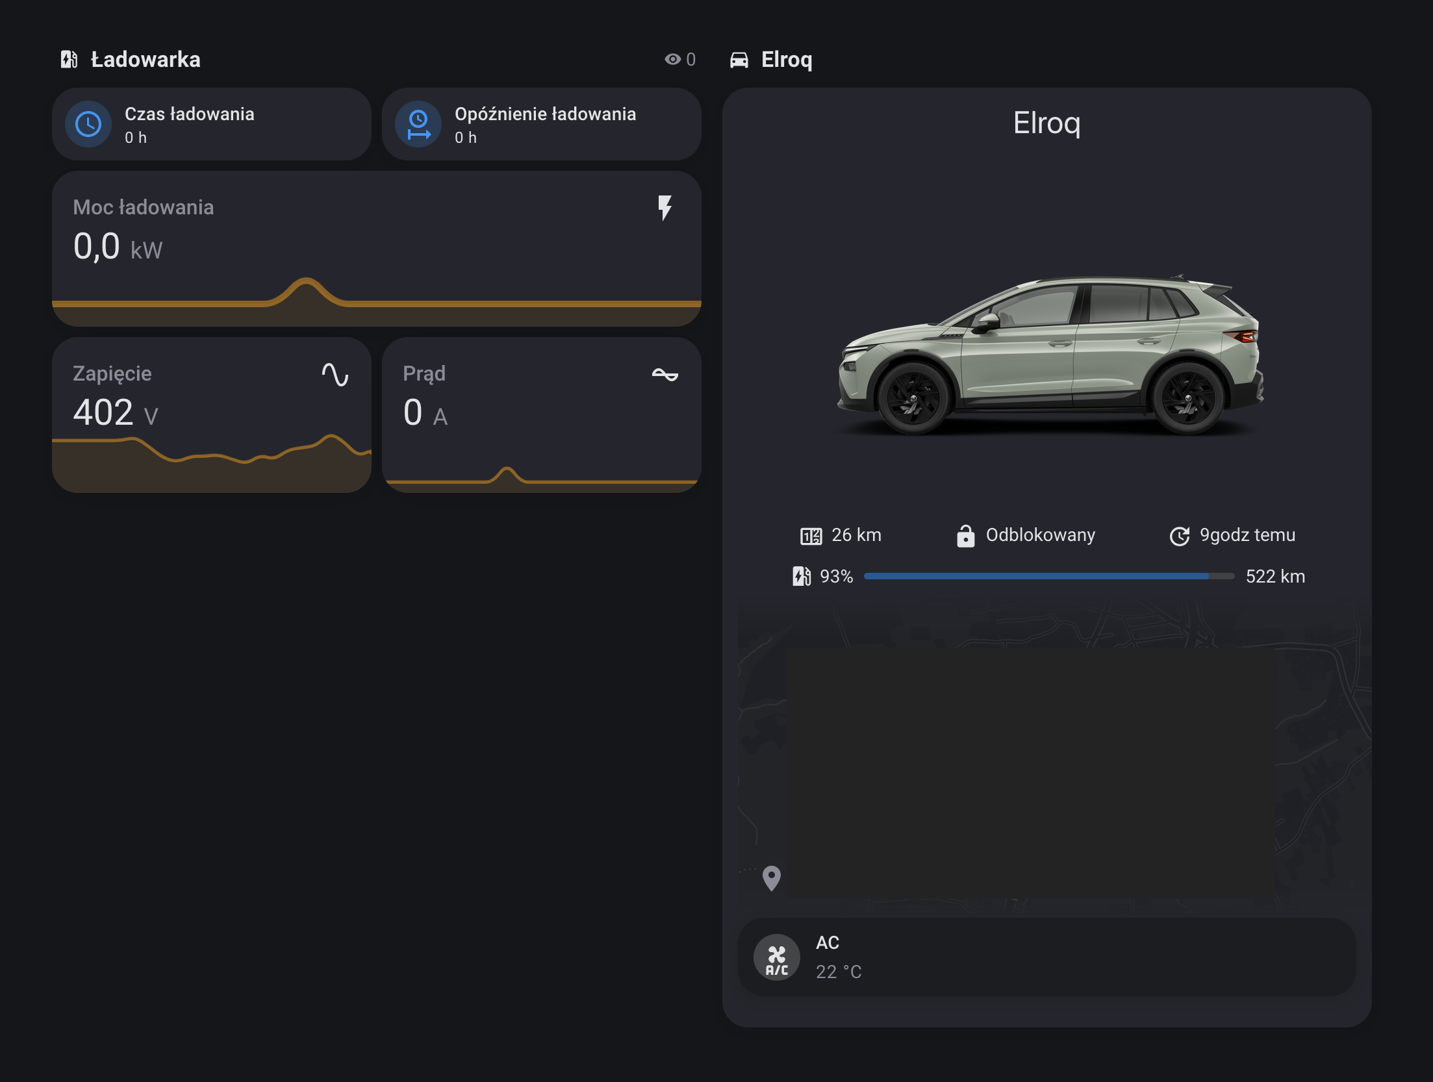Screen dimensions: 1433x1082
Task: Click the current icon in Prąd card
Action: point(665,375)
